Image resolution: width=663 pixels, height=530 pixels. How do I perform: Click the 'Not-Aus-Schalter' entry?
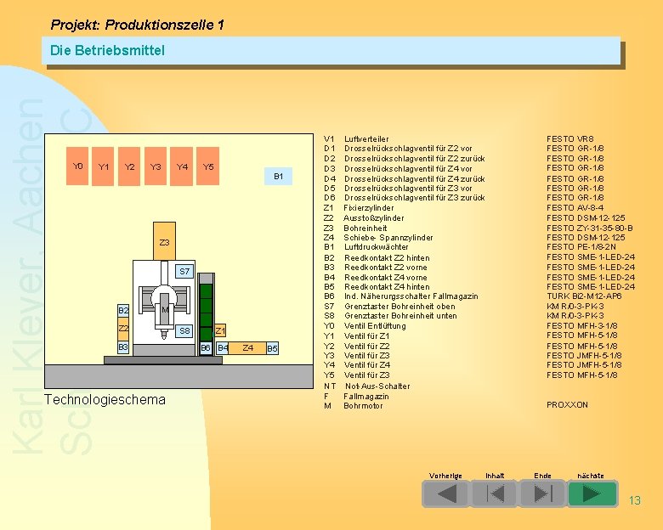pyautogui.click(x=377, y=386)
